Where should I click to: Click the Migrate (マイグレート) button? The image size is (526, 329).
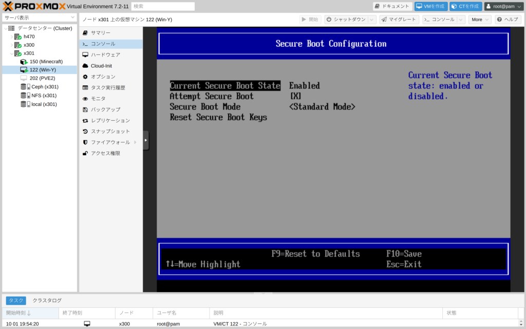click(x=399, y=20)
